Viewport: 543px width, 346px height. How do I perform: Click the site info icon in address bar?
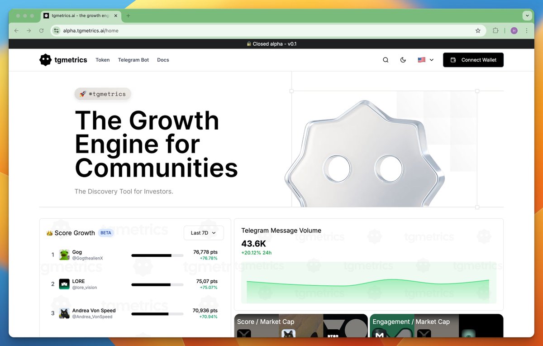(56, 31)
